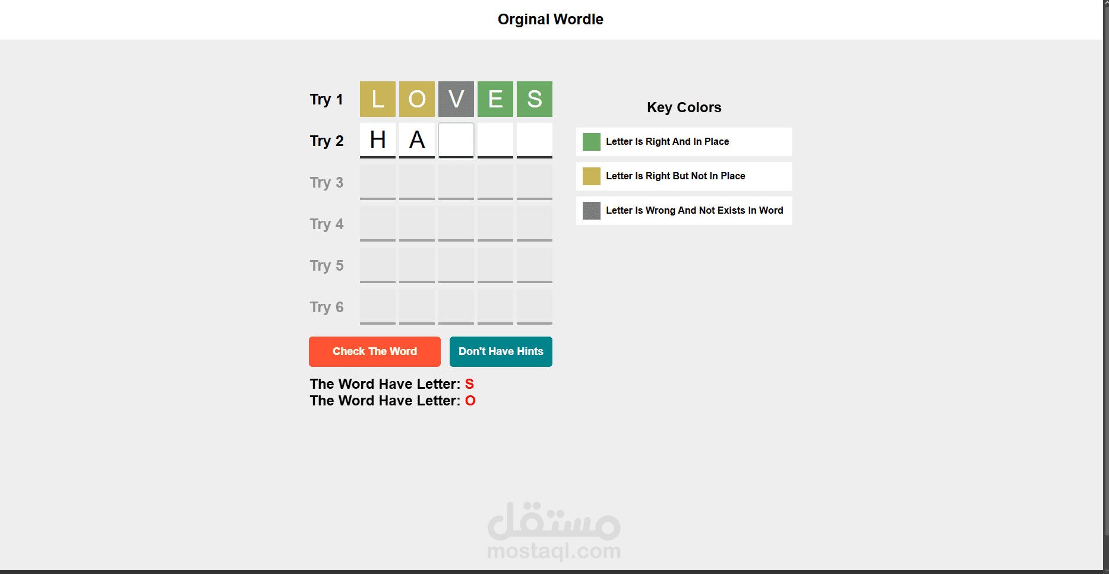The image size is (1109, 574).
Task: Click the third input box in Try 2
Action: click(456, 140)
